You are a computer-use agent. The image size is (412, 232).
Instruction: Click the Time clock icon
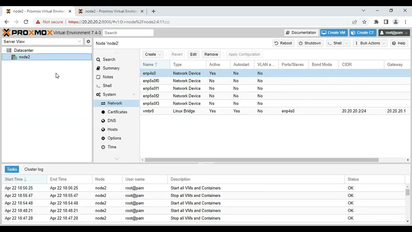coord(103,147)
